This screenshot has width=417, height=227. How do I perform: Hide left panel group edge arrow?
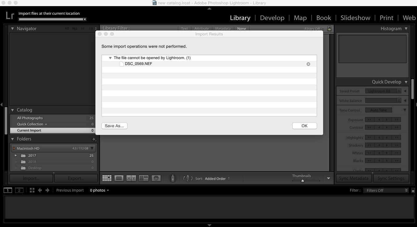2,105
